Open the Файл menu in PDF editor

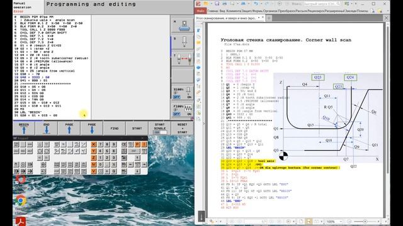click(x=200, y=11)
